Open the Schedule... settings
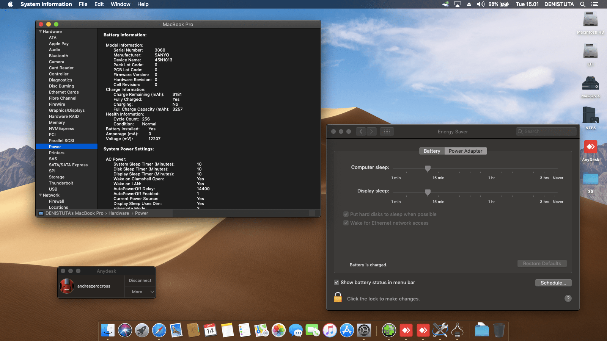 tap(553, 283)
